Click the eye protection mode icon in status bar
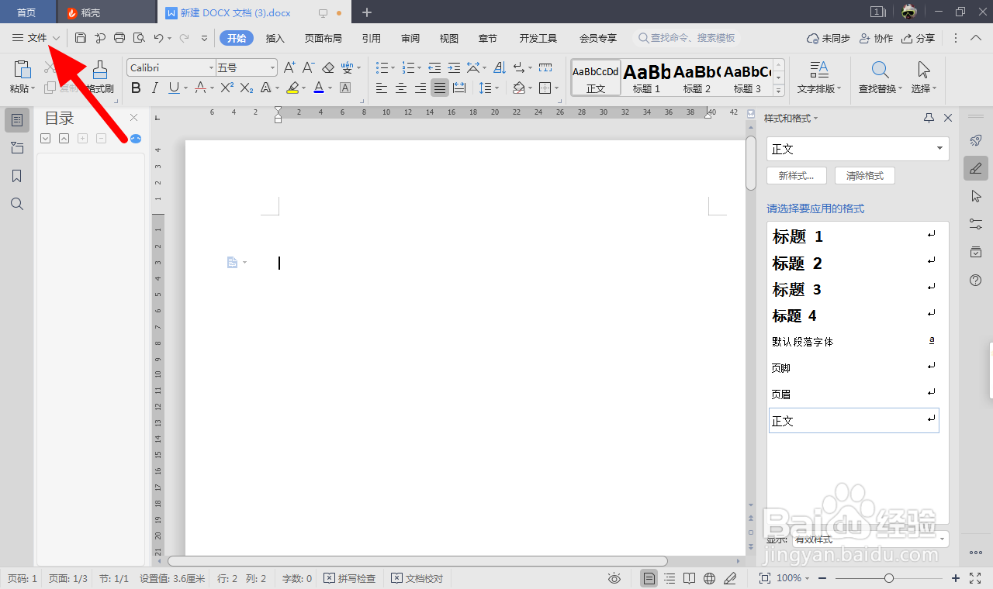This screenshot has width=993, height=589. click(x=614, y=578)
